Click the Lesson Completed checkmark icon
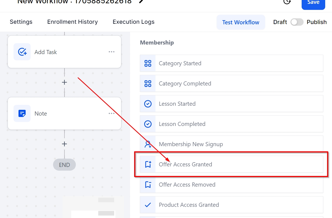This screenshot has height=218, width=332. pos(148,124)
